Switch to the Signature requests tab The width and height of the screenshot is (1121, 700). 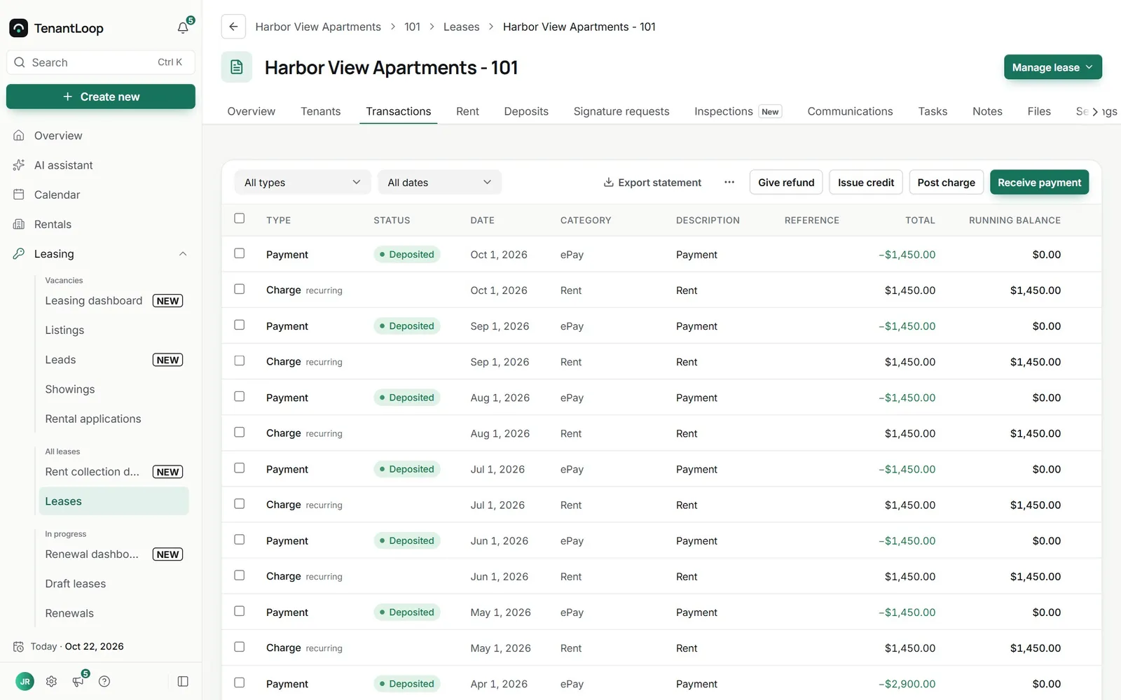click(621, 111)
